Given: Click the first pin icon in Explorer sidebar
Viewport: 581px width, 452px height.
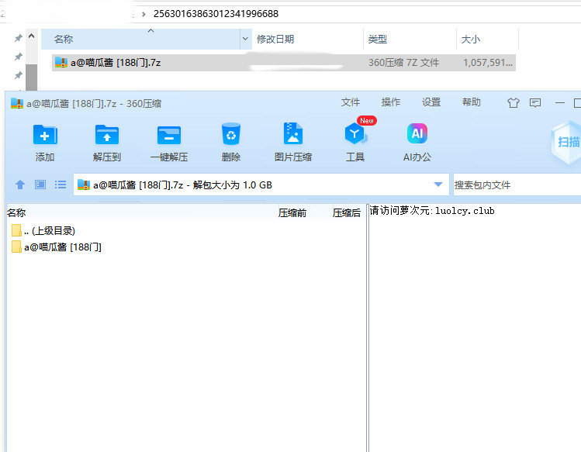Looking at the screenshot, I should click(x=18, y=38).
